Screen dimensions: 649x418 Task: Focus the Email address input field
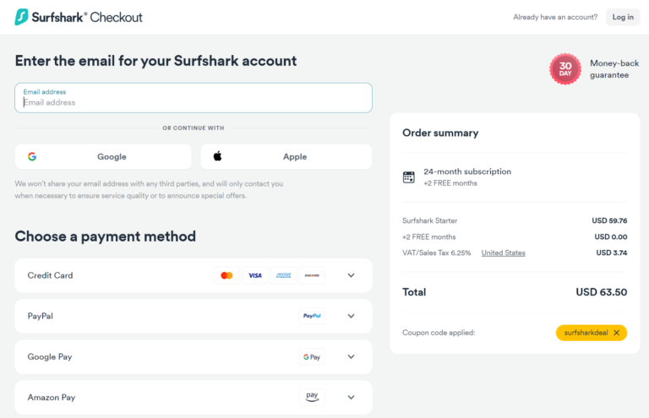[x=194, y=102]
